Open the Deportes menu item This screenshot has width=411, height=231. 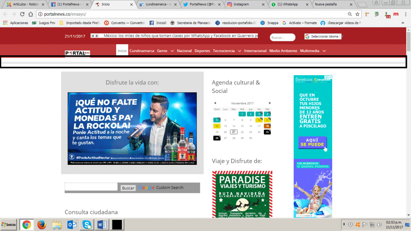click(202, 51)
